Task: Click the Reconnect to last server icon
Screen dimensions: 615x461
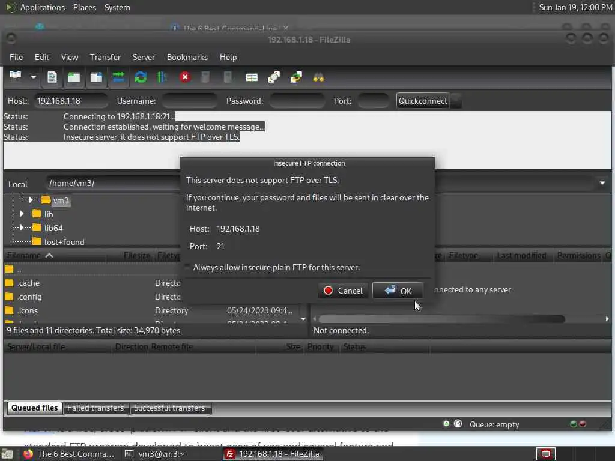Action: (228, 77)
